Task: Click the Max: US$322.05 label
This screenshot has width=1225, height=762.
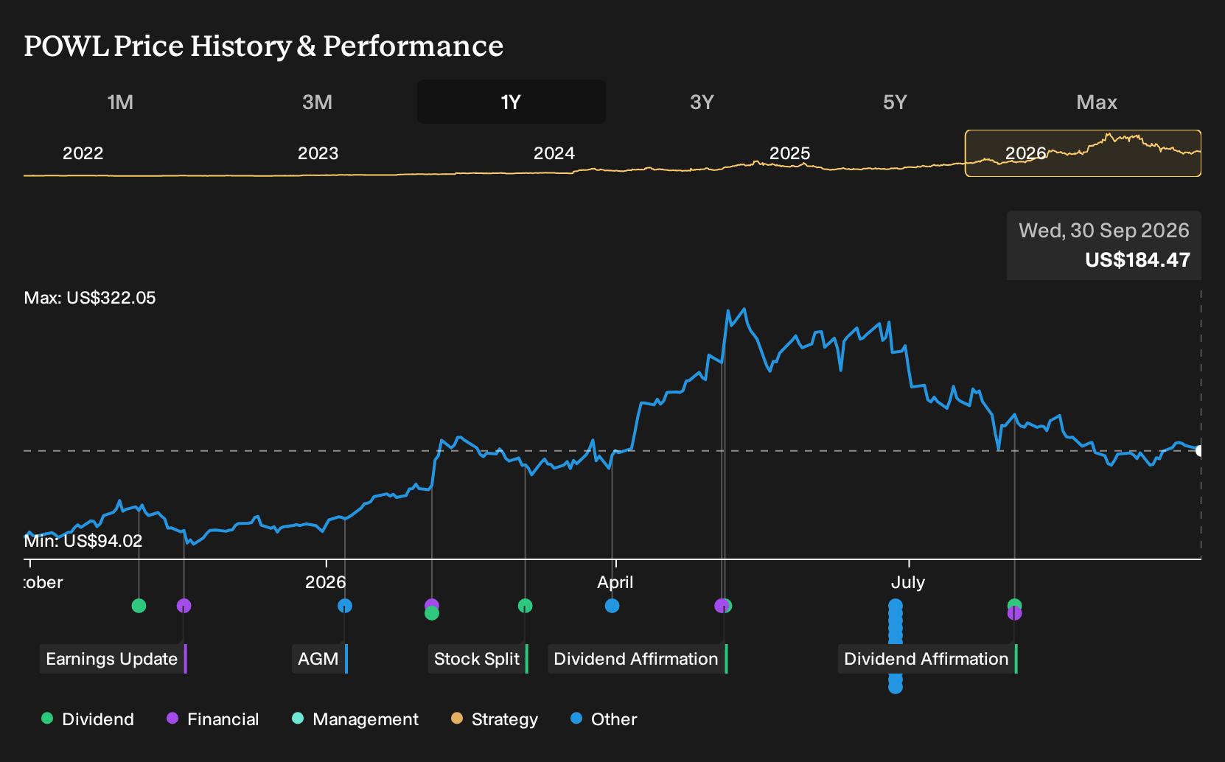Action: tap(90, 298)
